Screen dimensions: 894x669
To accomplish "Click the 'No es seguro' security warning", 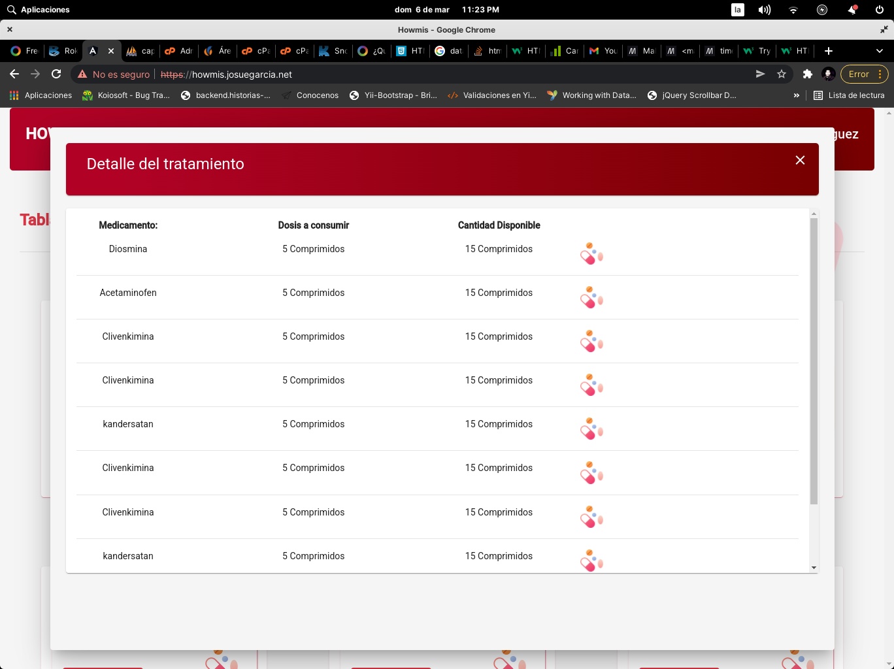I will (114, 74).
